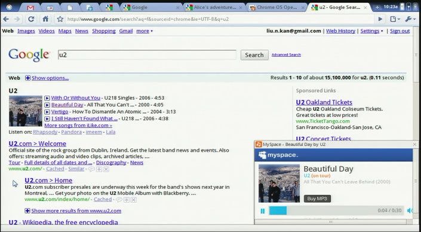Open Maps from the Google bar

tap(65, 31)
